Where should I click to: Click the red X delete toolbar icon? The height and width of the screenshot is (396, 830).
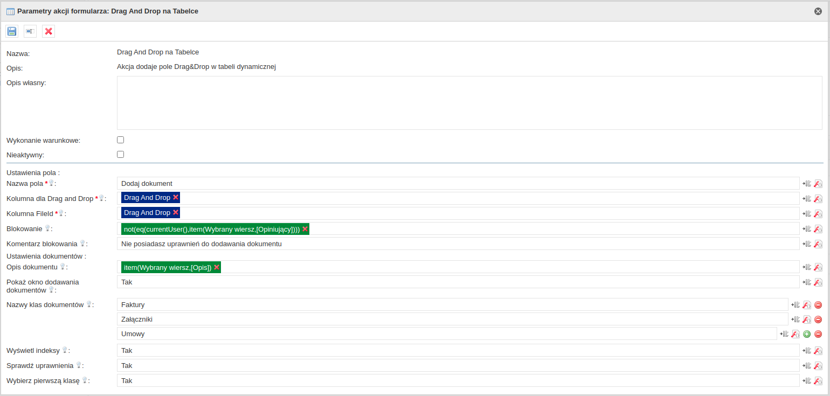click(49, 31)
